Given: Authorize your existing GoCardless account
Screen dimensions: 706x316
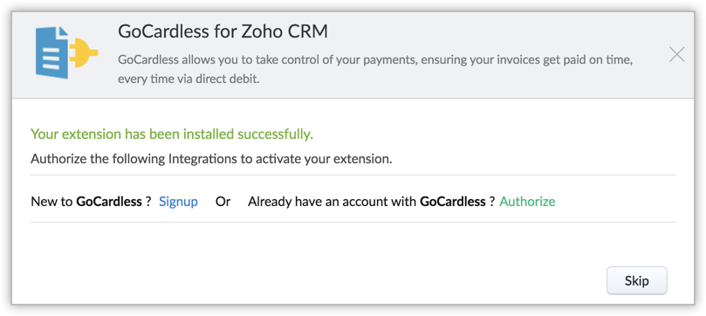Looking at the screenshot, I should pos(527,202).
